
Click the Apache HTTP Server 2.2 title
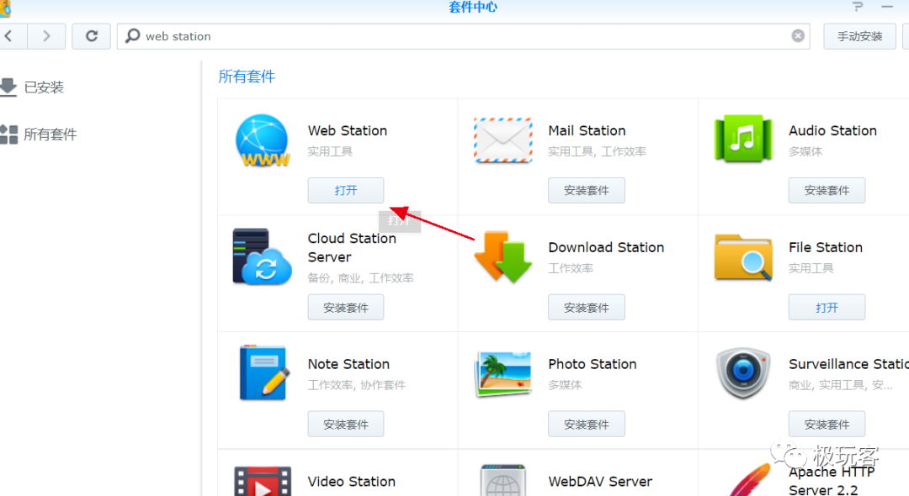coord(832,481)
